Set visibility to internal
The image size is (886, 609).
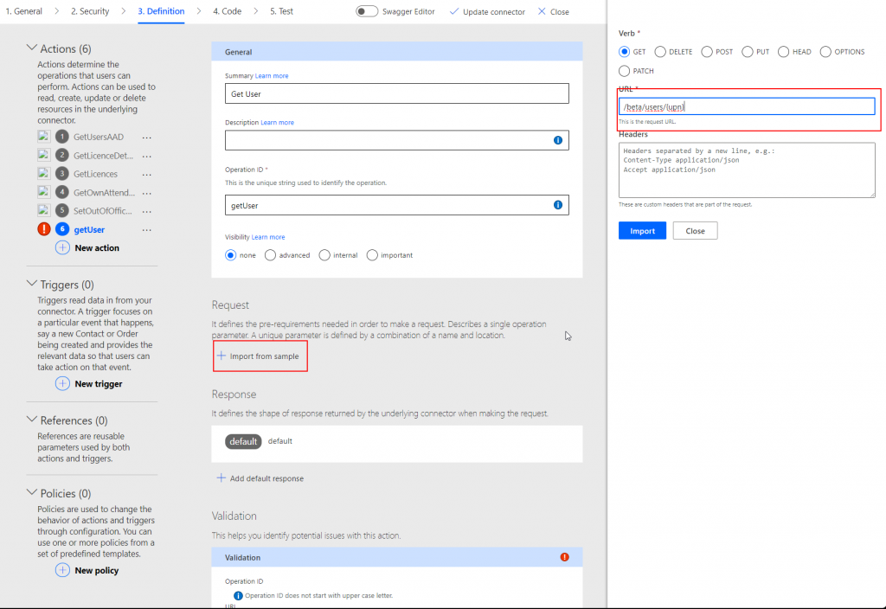tap(324, 255)
